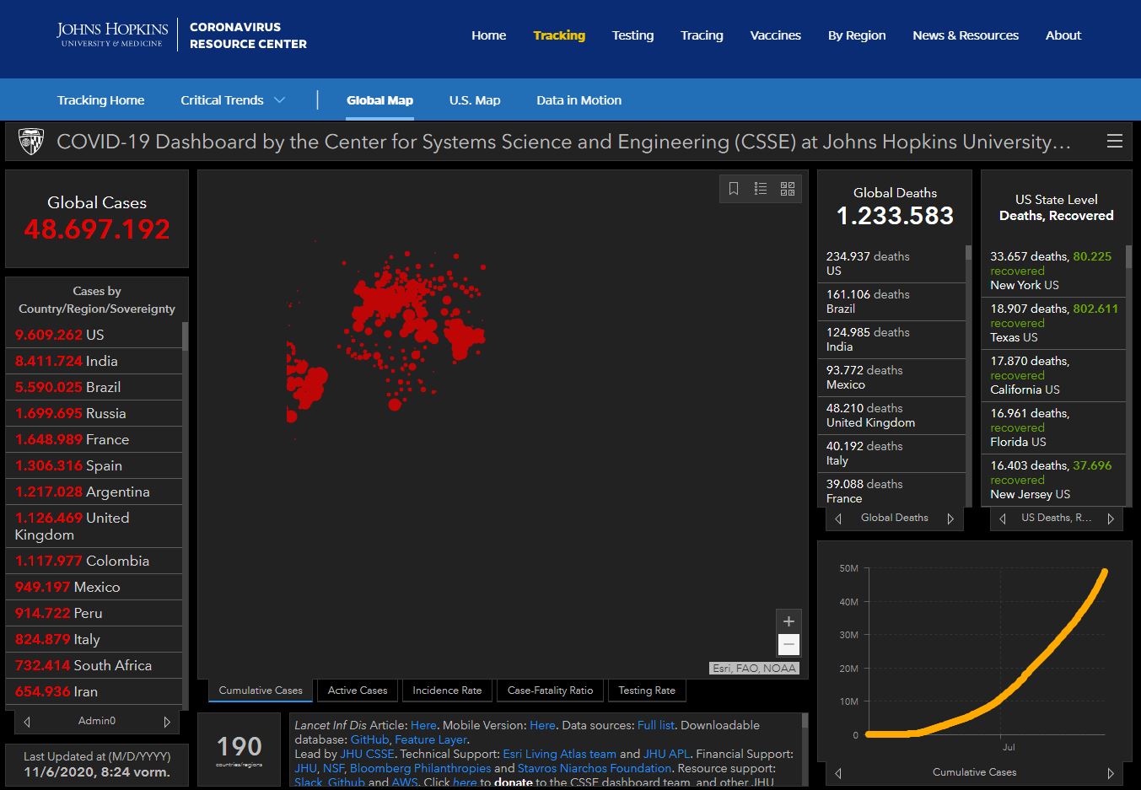Select the Global Map tab
Screen dimensions: 1141x790
click(379, 100)
